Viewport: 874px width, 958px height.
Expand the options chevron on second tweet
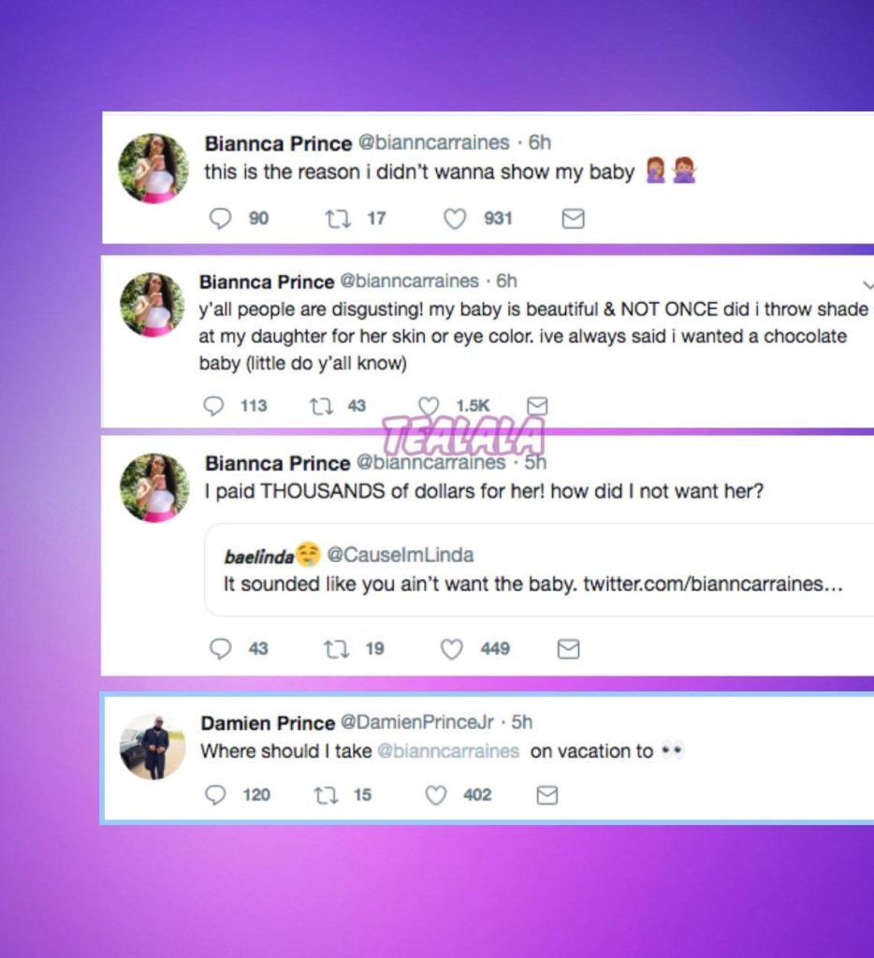coord(867,284)
